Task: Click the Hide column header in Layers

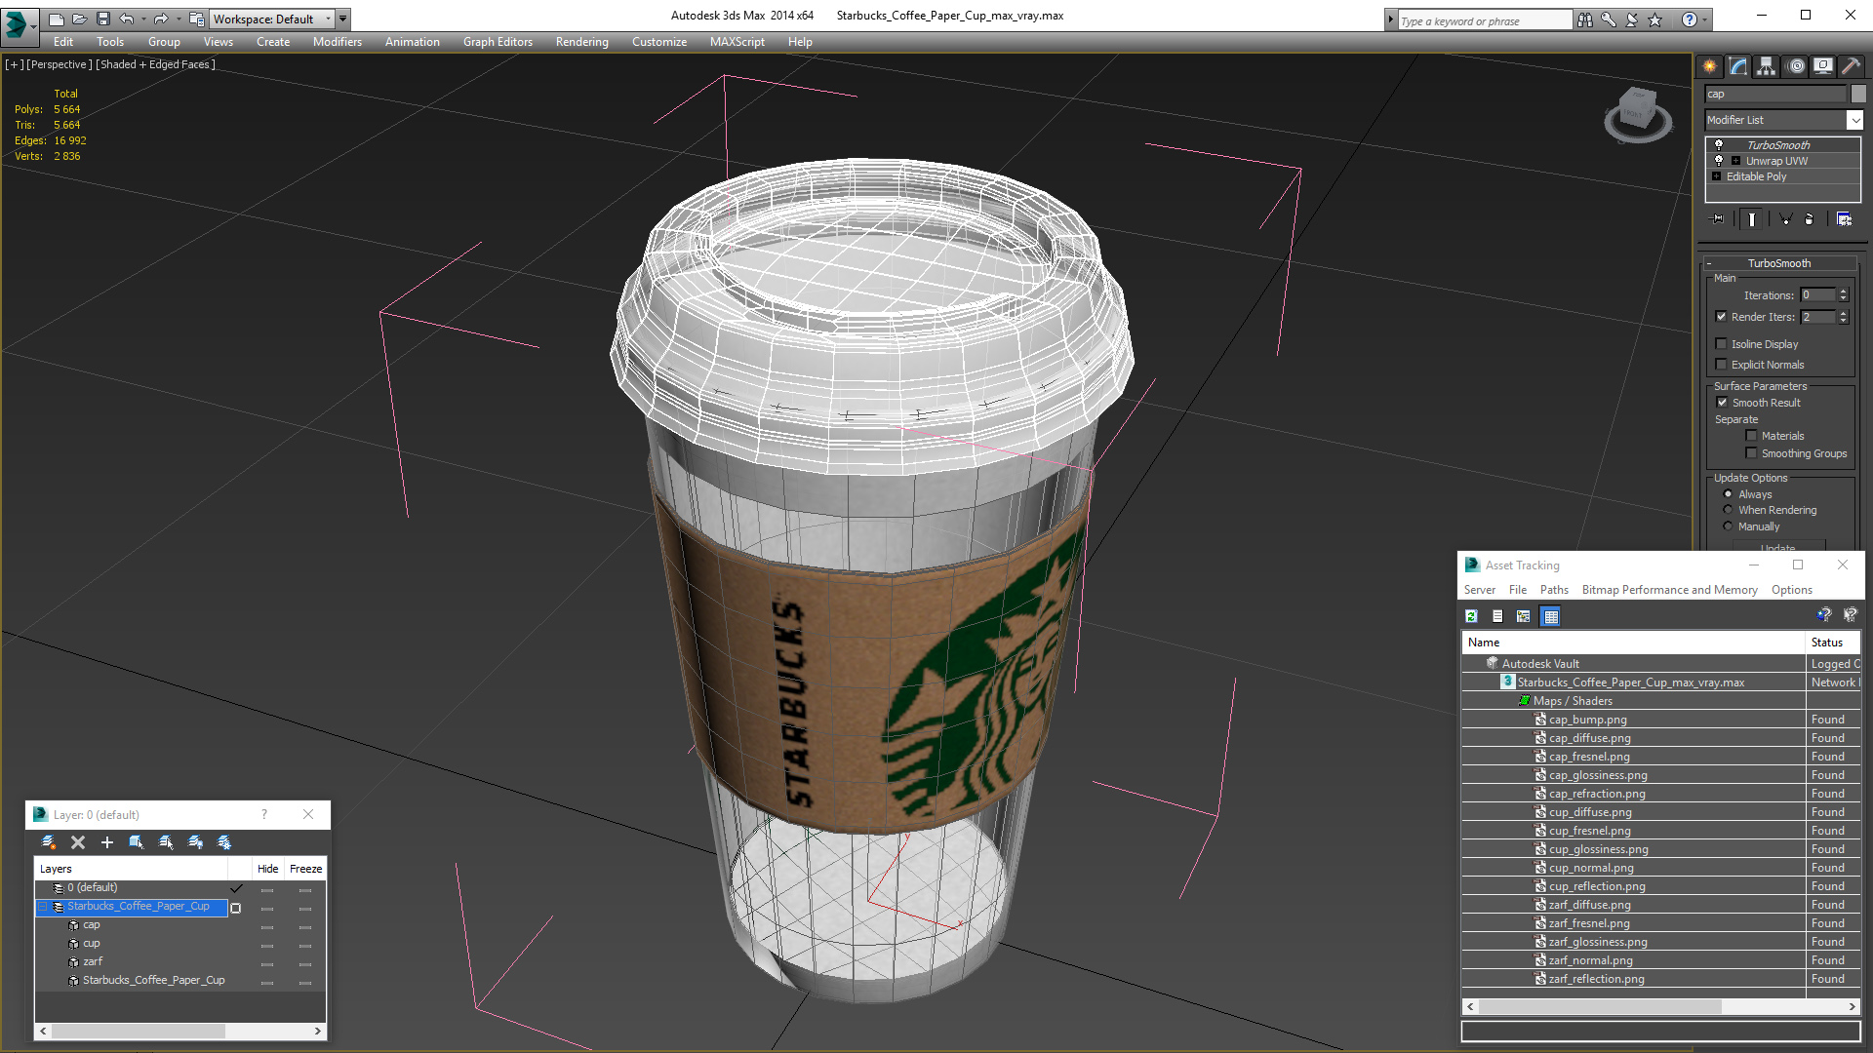Action: click(x=267, y=869)
